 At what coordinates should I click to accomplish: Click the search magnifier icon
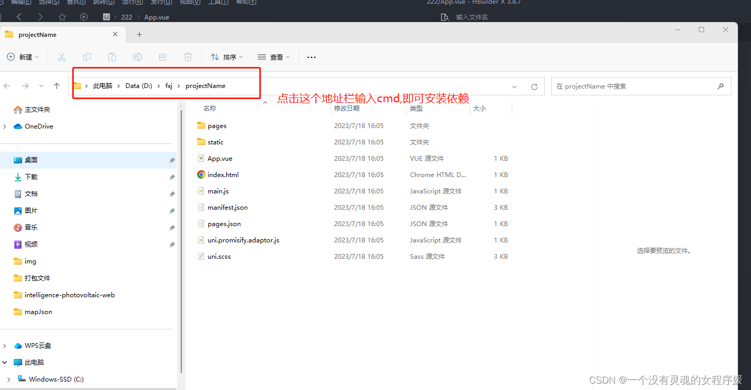click(x=720, y=86)
